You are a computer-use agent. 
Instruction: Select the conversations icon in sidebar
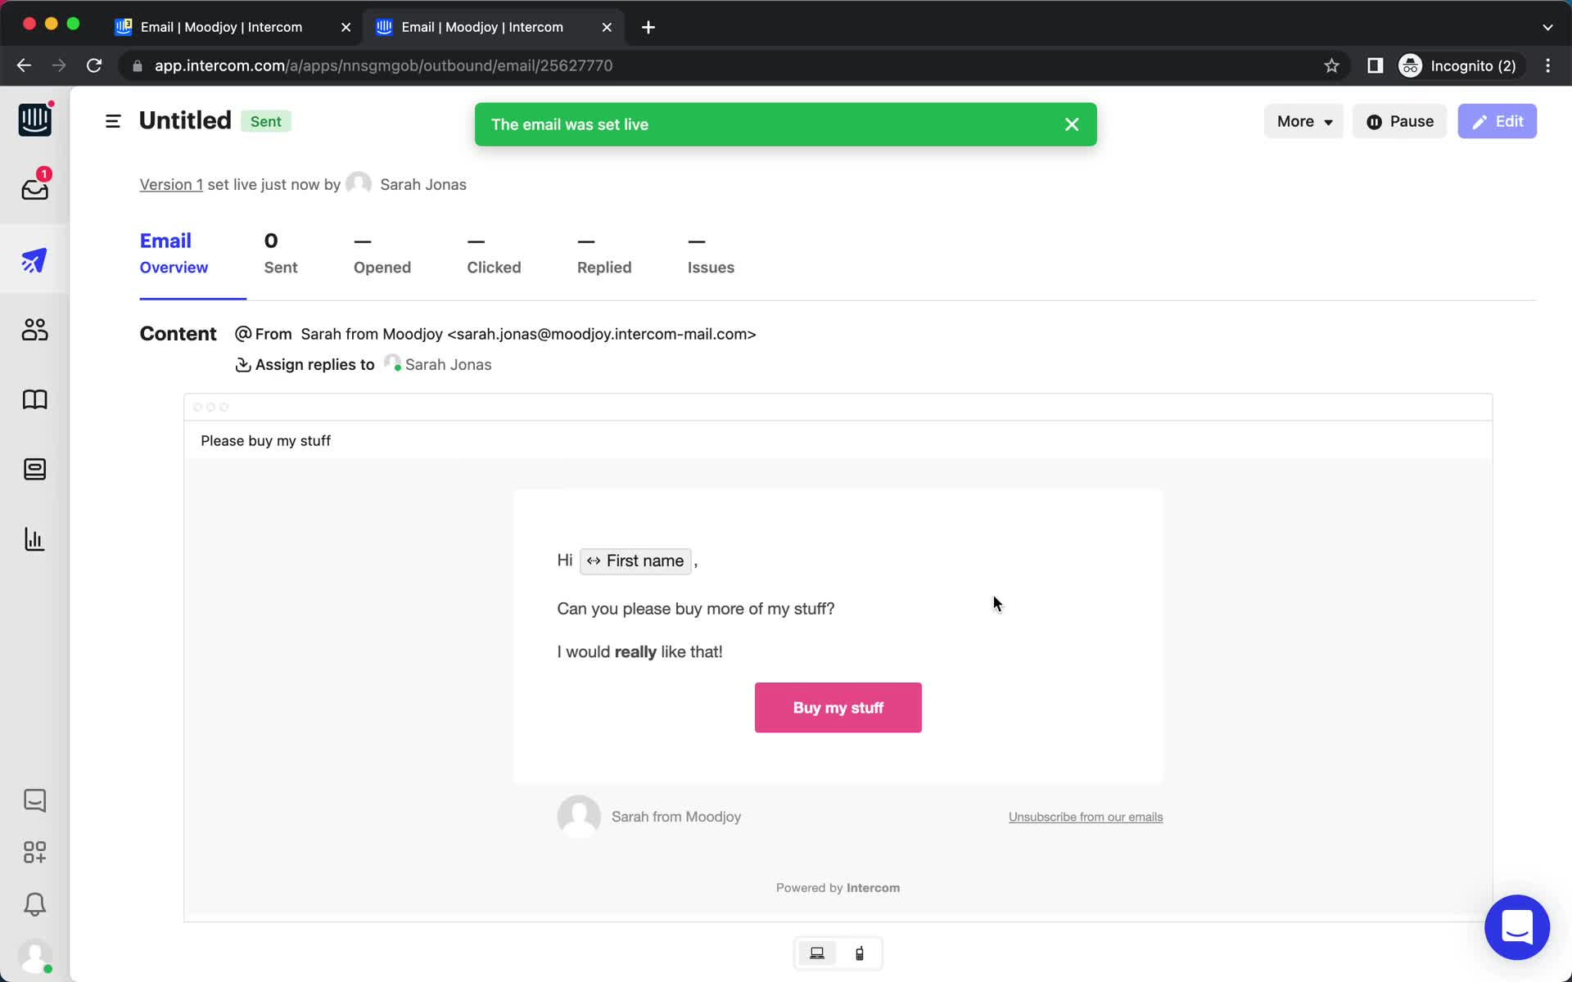click(x=34, y=800)
